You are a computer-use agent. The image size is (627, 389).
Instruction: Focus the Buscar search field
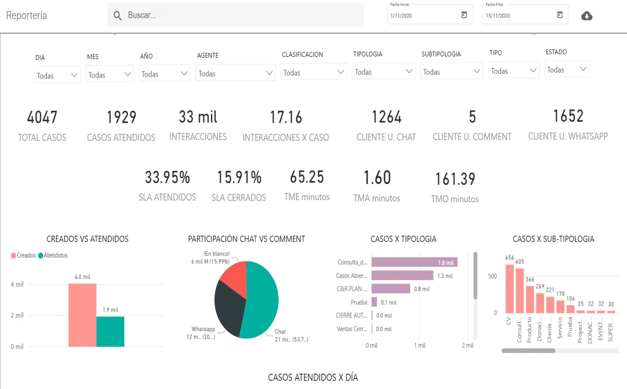(x=235, y=15)
